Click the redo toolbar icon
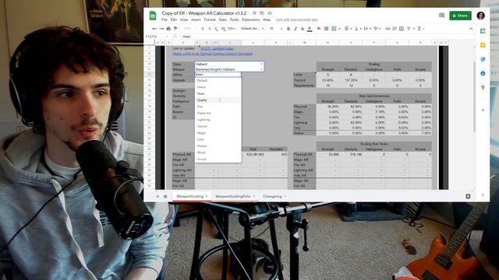 click(x=161, y=29)
